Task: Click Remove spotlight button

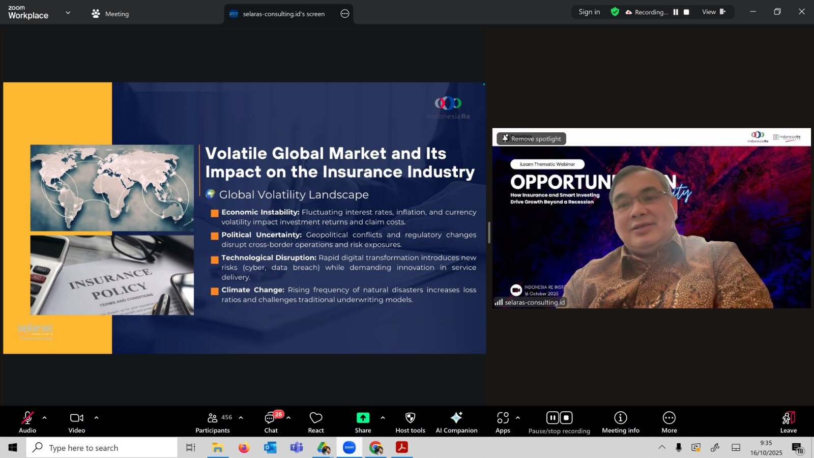Action: [531, 139]
